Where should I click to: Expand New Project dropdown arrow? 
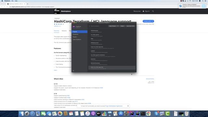[118, 26]
